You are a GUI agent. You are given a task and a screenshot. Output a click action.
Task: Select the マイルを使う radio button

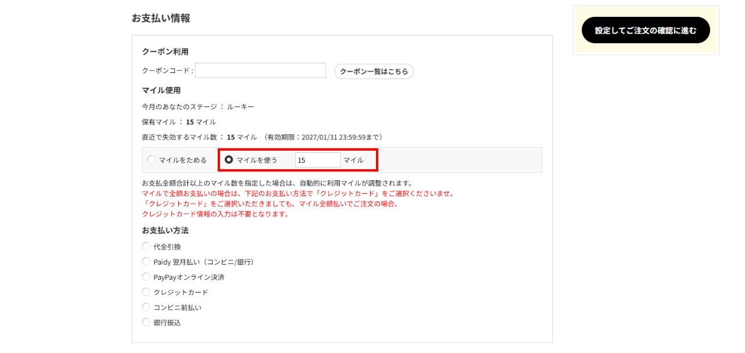click(x=229, y=160)
